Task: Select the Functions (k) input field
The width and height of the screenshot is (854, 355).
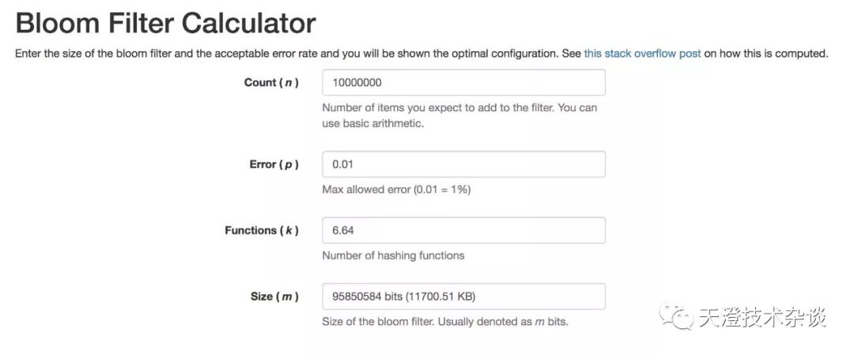Action: [x=463, y=230]
